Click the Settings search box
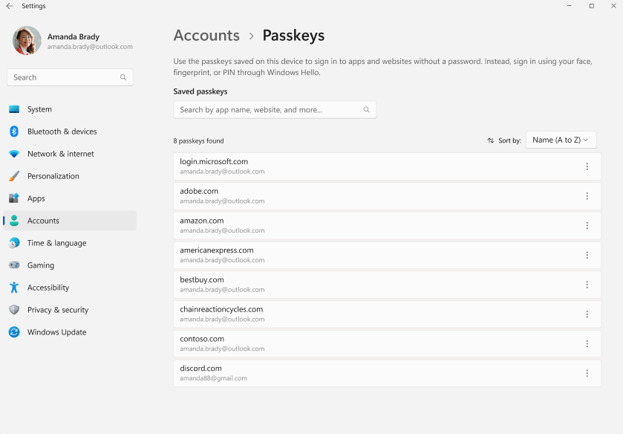The height and width of the screenshot is (434, 623). [x=70, y=77]
